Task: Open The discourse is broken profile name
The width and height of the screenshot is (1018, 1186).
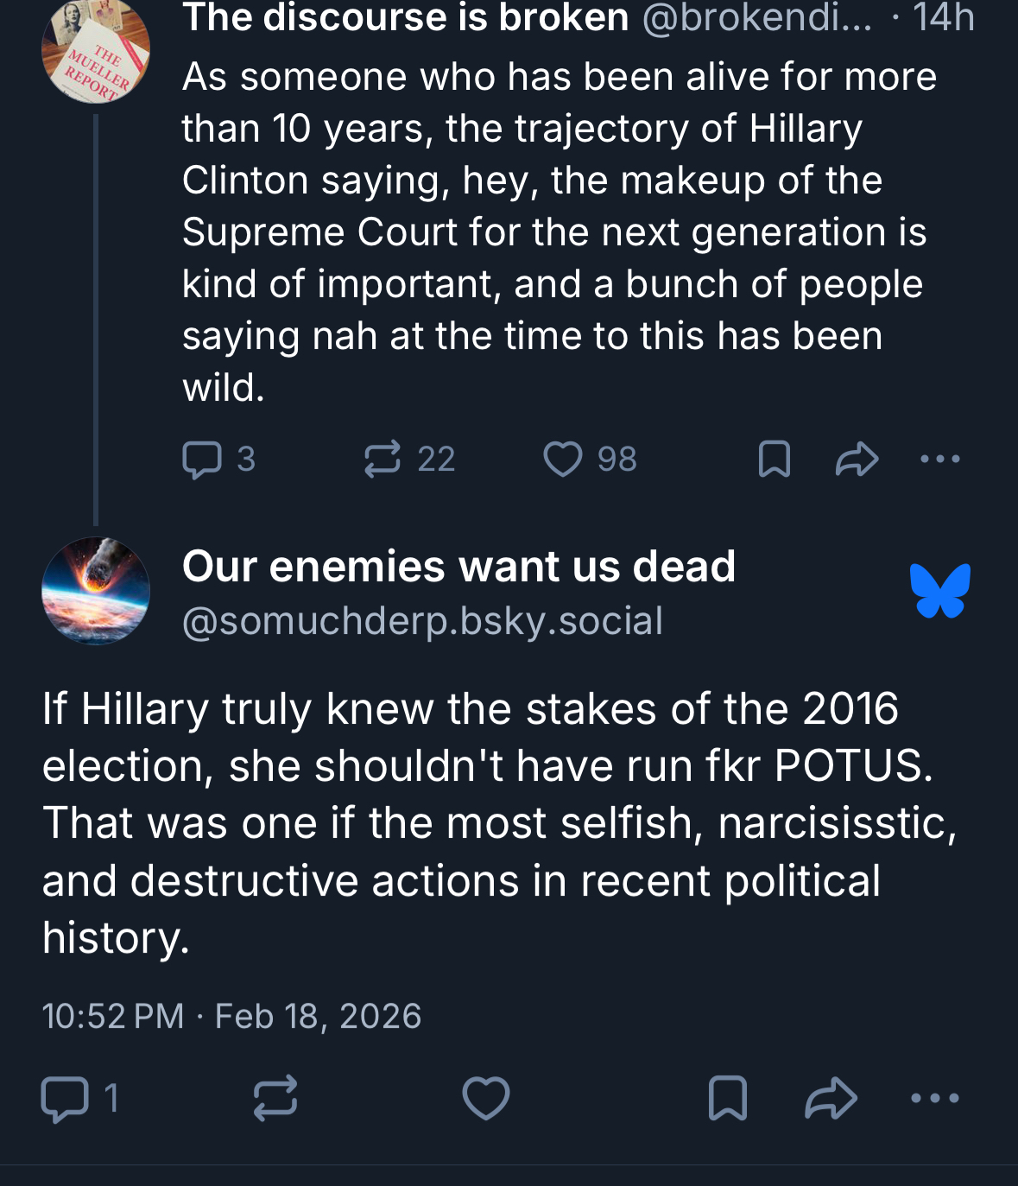Action: tap(405, 17)
